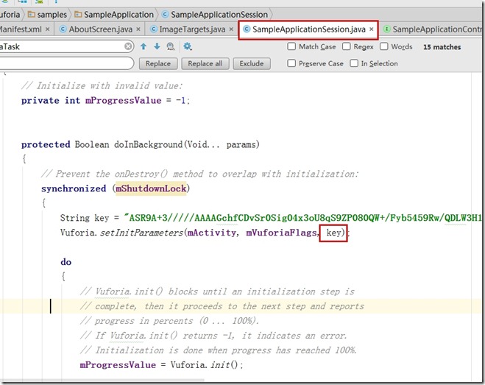Viewport: 485px width, 385px height.
Task: Open samples folder in breadcrumb
Action: tap(47, 15)
